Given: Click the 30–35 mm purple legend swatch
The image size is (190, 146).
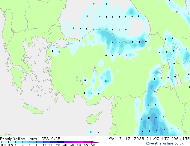Looking at the screenshot, I should [x=67, y=142].
